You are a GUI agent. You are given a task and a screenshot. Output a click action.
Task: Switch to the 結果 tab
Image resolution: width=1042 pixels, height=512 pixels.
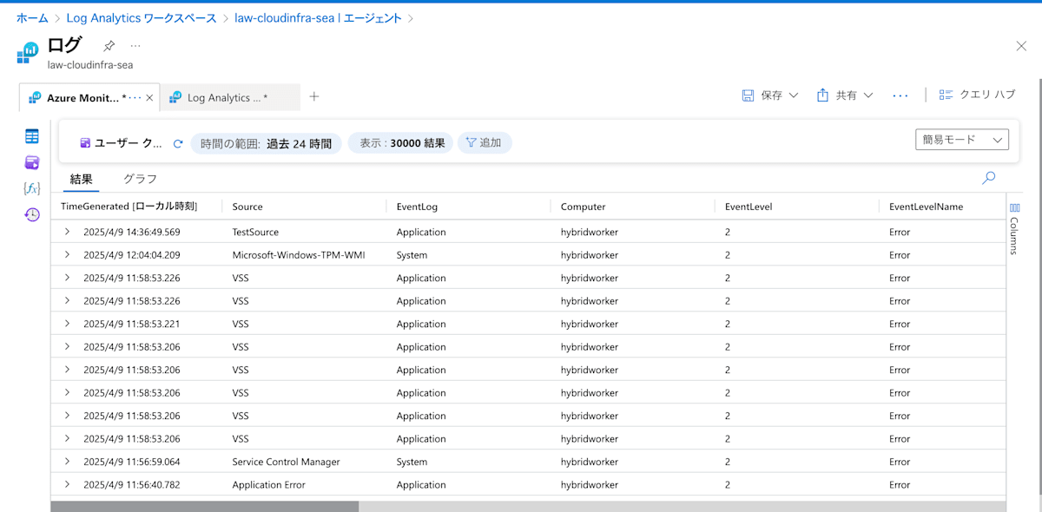pyautogui.click(x=82, y=179)
